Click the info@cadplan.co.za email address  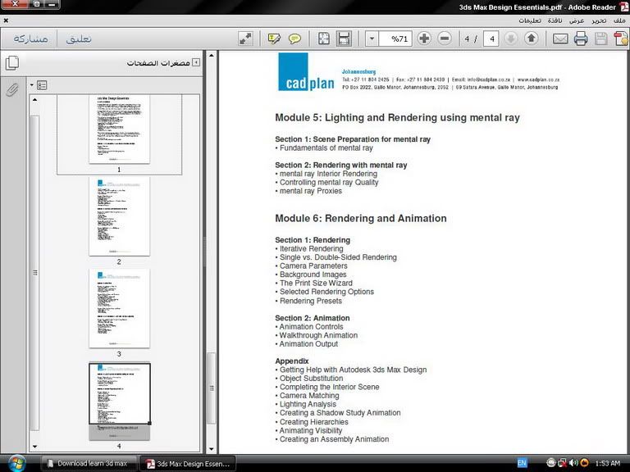click(x=489, y=79)
